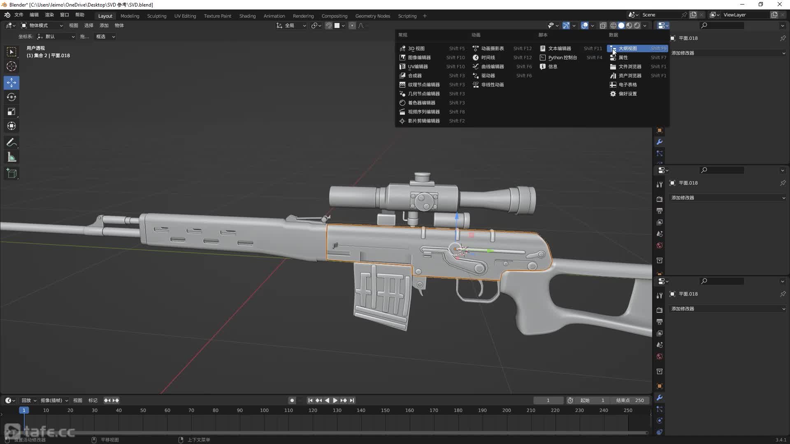Open 渲染 menu in top bar

(x=49, y=15)
